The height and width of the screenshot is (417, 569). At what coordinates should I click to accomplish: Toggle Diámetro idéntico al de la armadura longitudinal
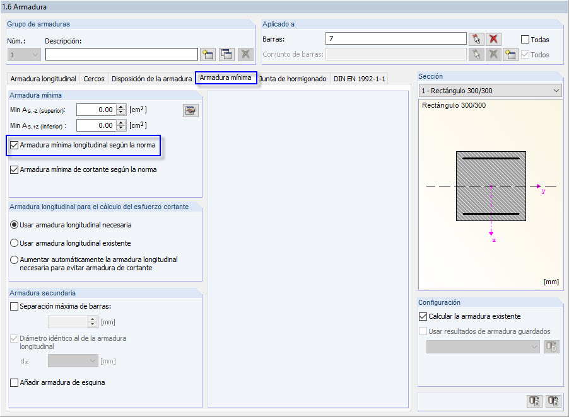pos(14,338)
